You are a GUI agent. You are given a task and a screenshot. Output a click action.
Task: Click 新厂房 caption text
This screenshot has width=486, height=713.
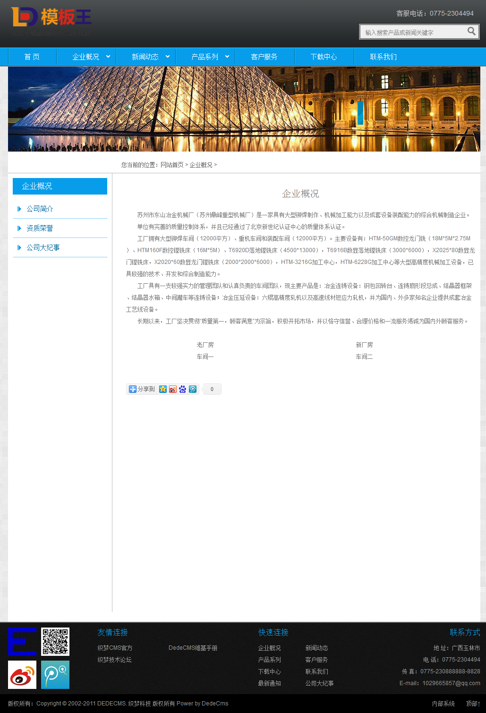coord(364,345)
